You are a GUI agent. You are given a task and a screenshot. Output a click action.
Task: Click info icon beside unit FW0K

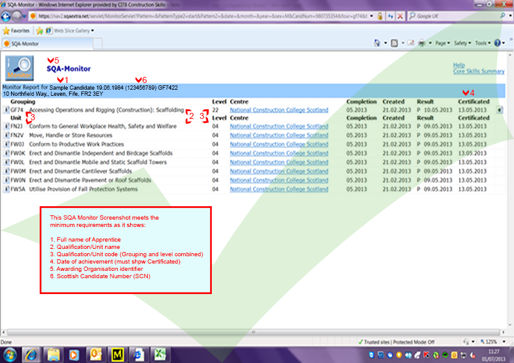[x=6, y=153]
